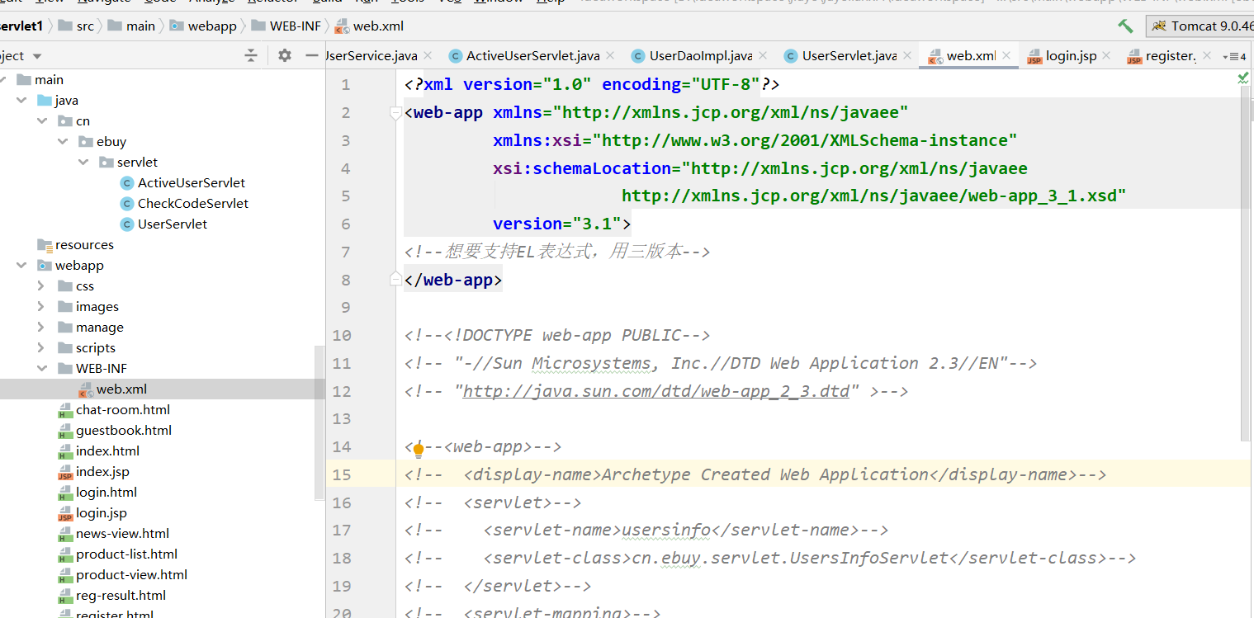Image resolution: width=1254 pixels, height=618 pixels.
Task: Select UserServlet in the project tree
Action: coord(173,224)
